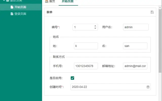Click the 创建时间 label
Viewport: 162px width, 101px height.
pos(56,87)
